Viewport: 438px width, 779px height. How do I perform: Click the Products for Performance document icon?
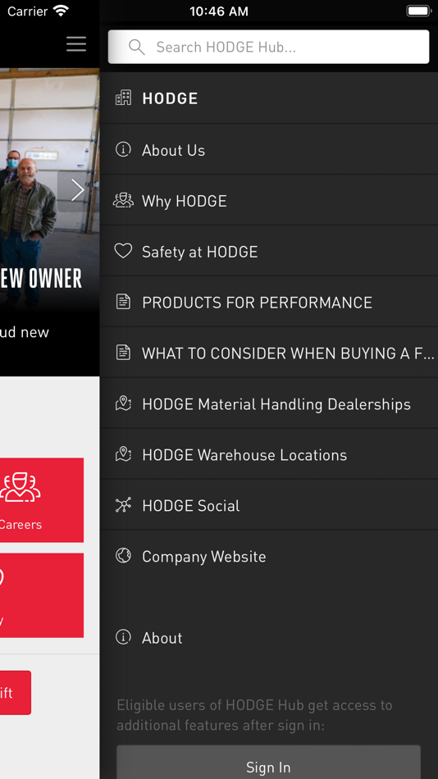(x=123, y=302)
